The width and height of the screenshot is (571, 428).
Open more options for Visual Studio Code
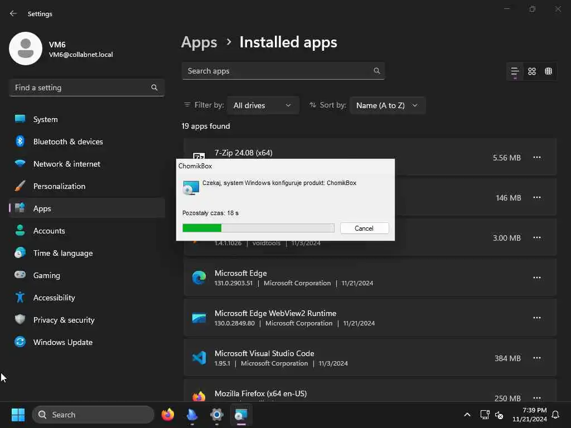(x=537, y=358)
